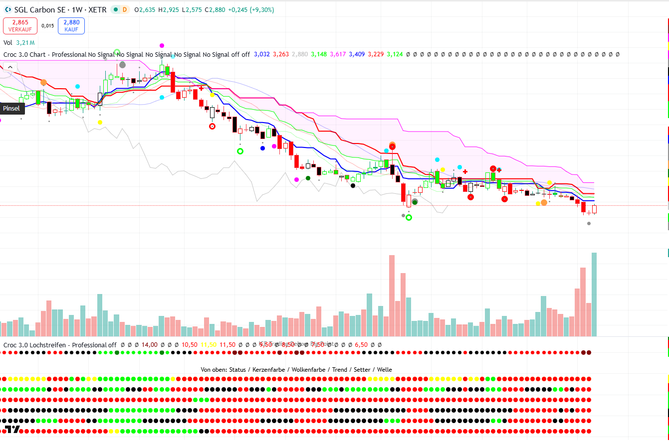Click the dark blue dot signal marker
This screenshot has height=442, width=669.
[x=263, y=148]
